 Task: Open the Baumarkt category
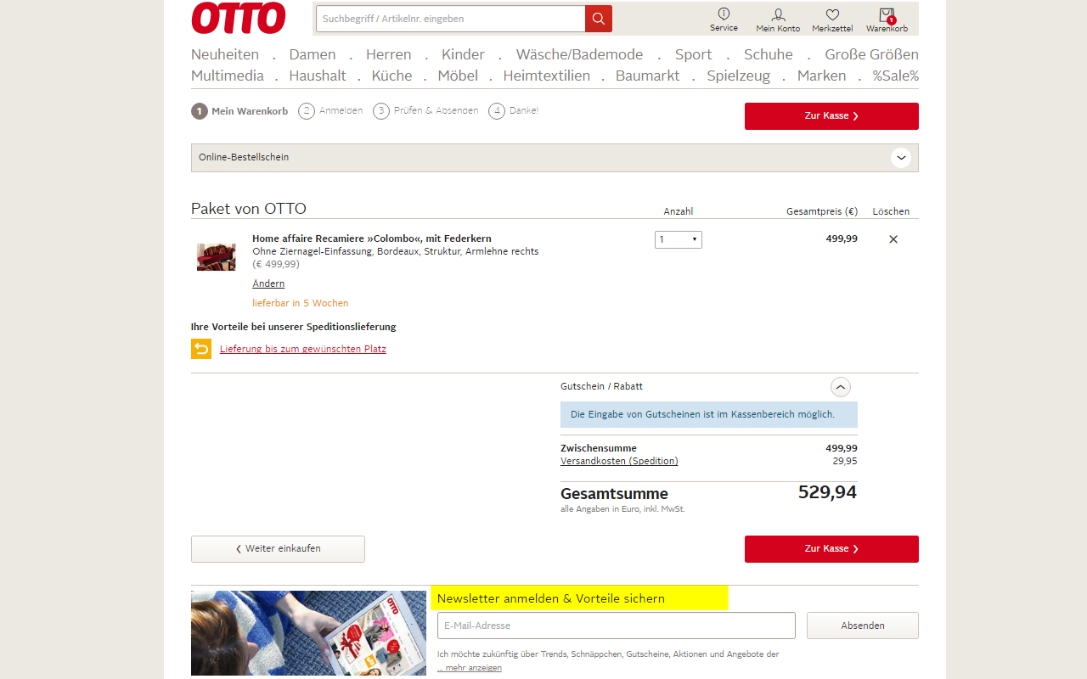coord(648,76)
